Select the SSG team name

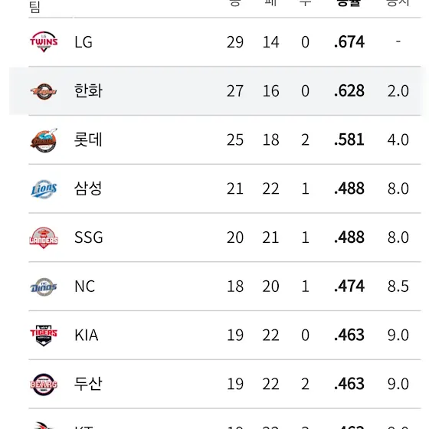point(89,237)
